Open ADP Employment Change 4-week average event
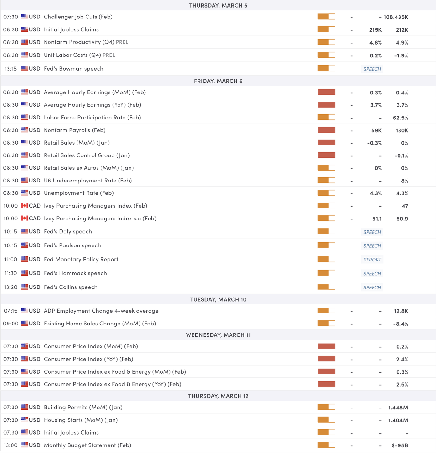Screen dimensions: 439x453 click(x=101, y=311)
